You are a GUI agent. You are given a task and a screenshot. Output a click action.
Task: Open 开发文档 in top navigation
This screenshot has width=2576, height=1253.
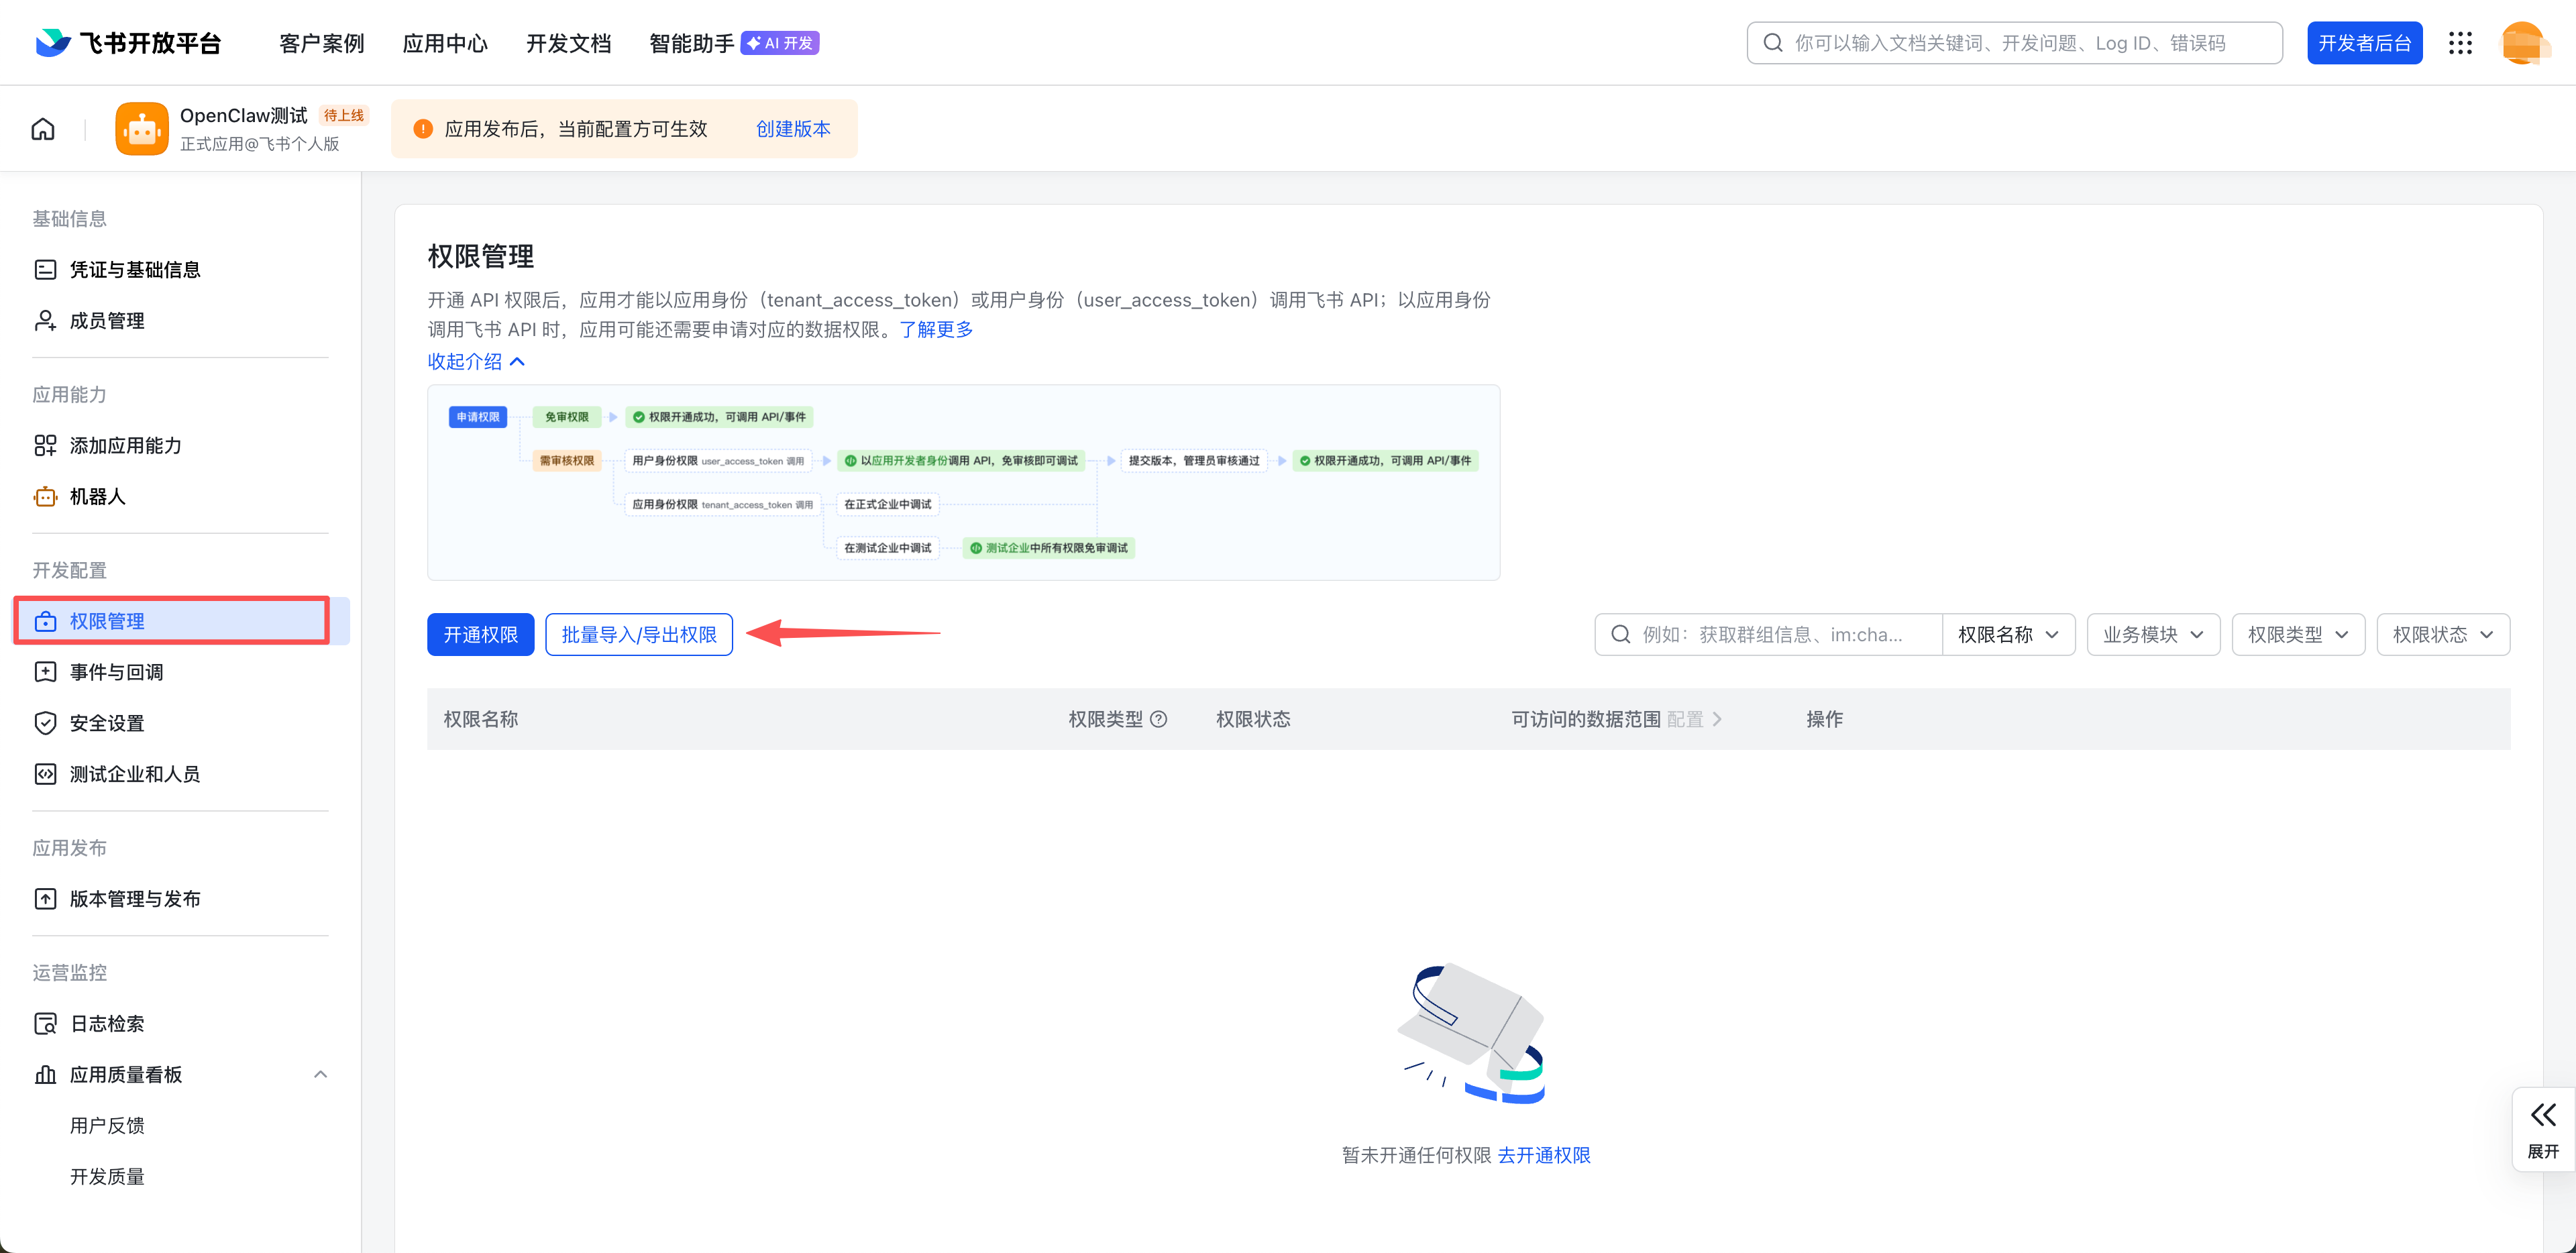(x=568, y=43)
